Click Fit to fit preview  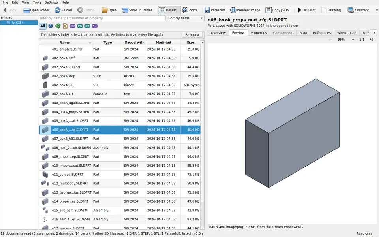click(371, 39)
